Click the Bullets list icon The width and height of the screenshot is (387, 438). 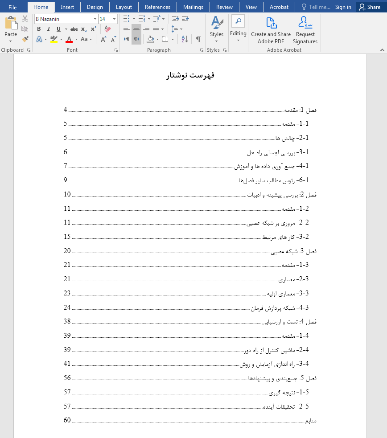point(126,19)
